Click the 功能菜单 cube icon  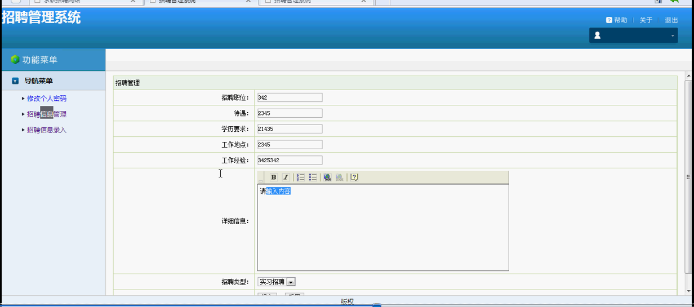[x=15, y=60]
